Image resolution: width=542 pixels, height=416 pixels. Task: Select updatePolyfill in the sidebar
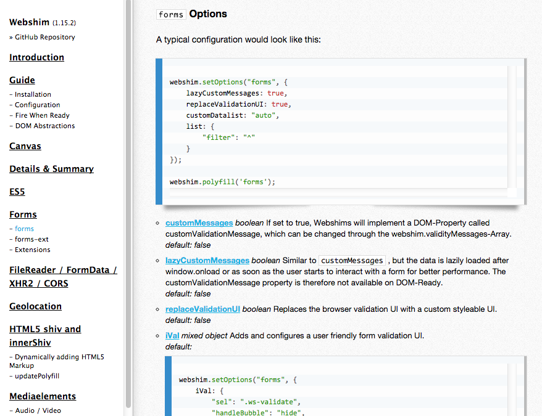pos(37,376)
